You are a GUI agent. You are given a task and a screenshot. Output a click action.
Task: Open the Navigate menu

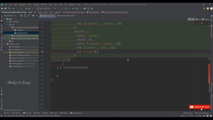click(22, 4)
